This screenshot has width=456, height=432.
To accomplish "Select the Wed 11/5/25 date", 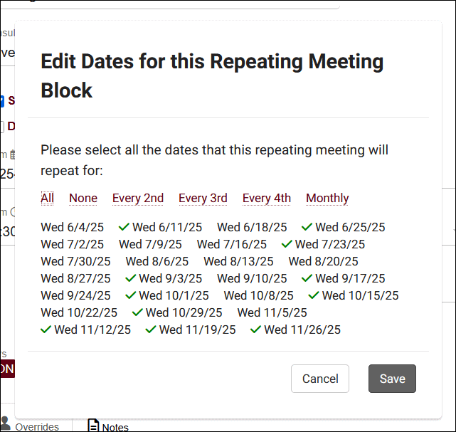I will click(272, 312).
